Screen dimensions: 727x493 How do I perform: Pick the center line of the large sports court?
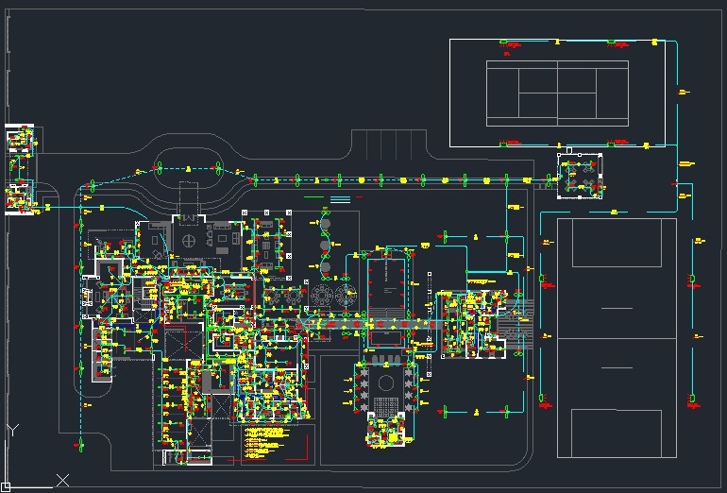pyautogui.click(x=617, y=338)
